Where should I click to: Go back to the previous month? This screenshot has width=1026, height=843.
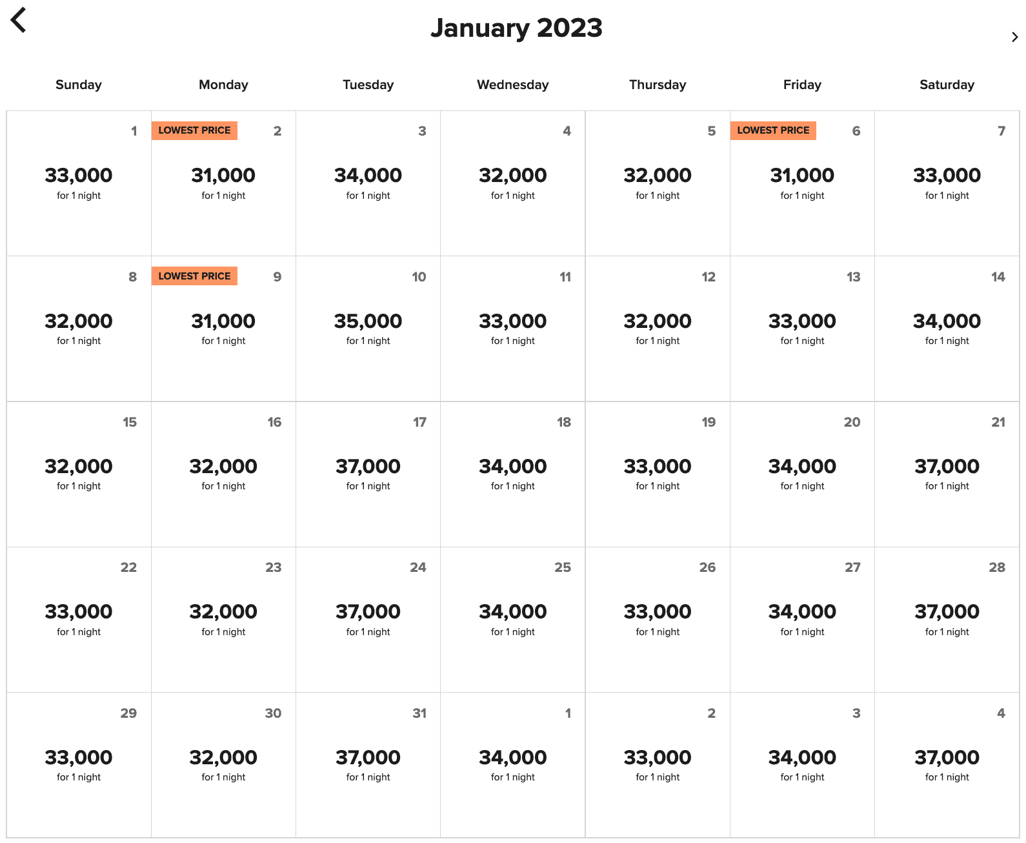[x=19, y=20]
